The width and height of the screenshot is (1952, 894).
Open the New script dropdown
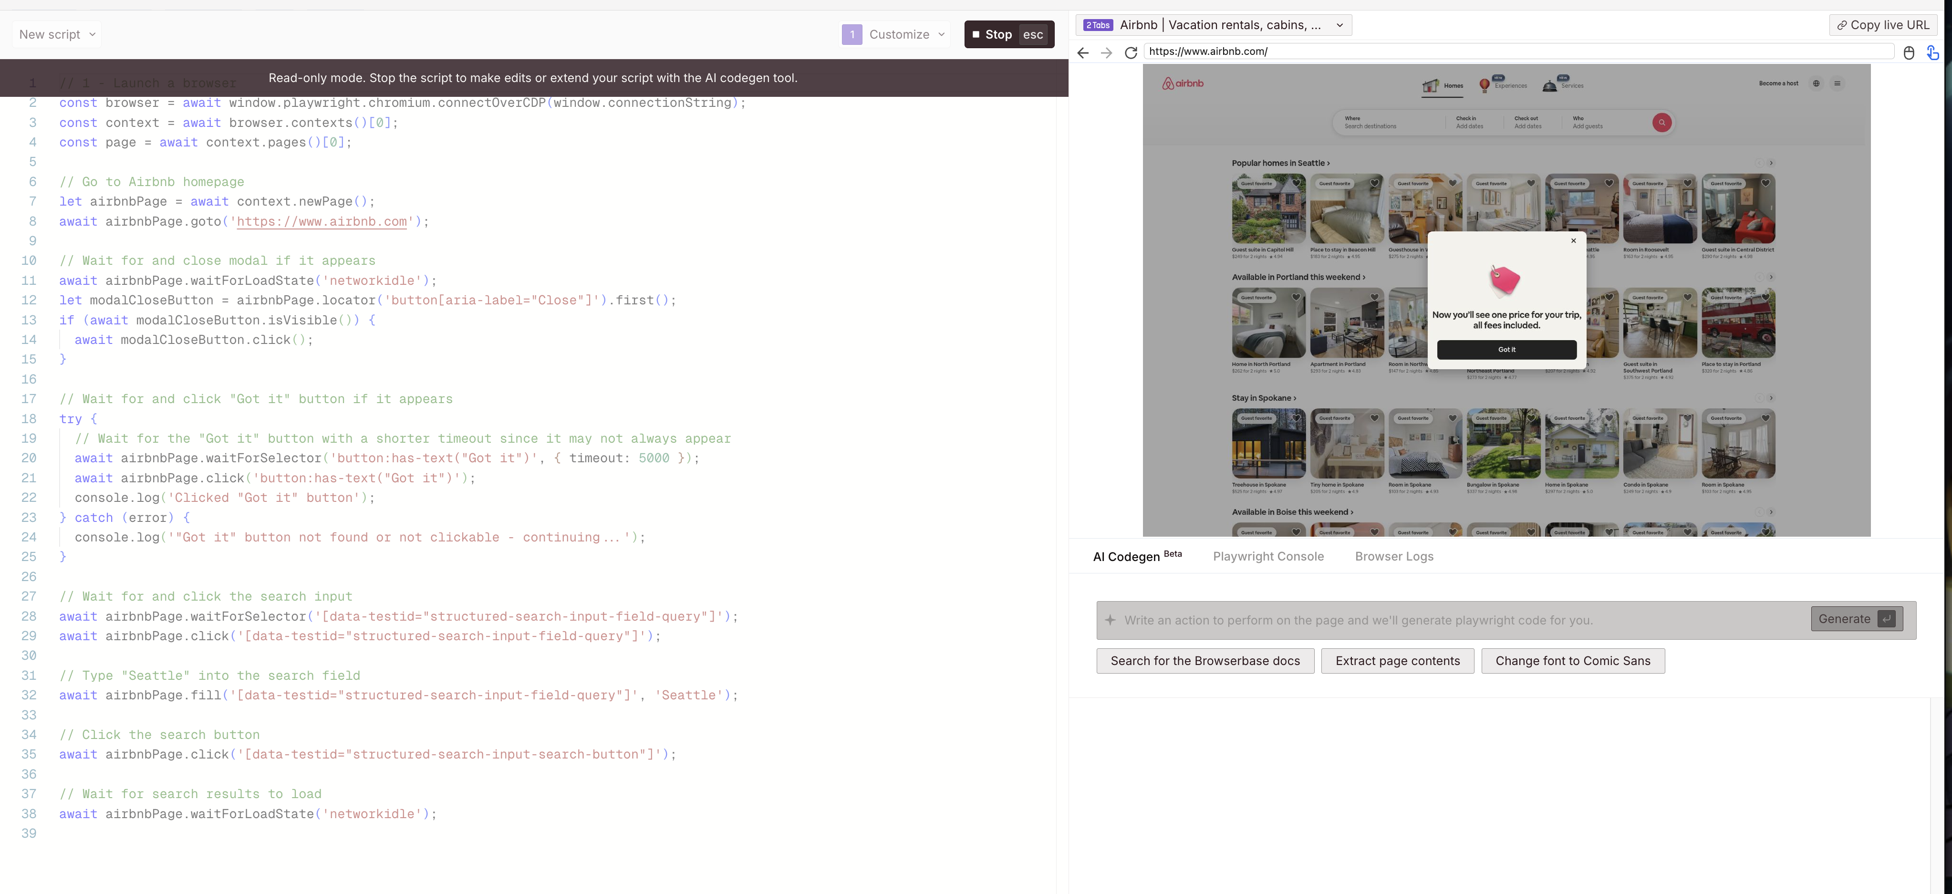(x=57, y=34)
